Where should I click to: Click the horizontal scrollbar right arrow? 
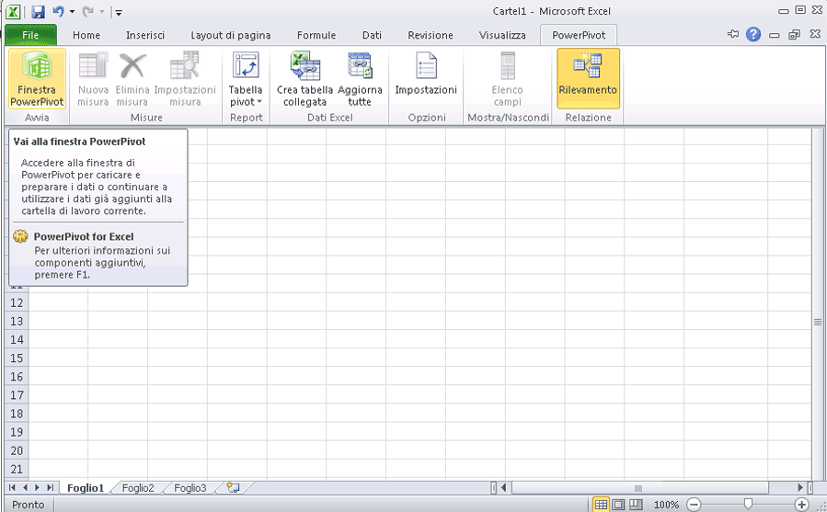(x=800, y=488)
